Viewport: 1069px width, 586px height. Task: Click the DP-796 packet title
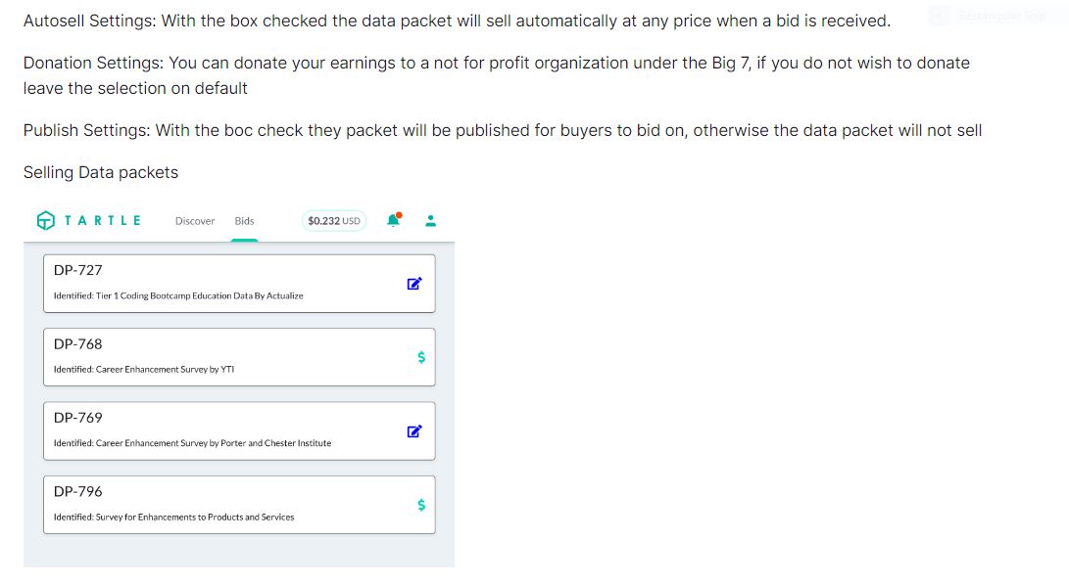(78, 491)
